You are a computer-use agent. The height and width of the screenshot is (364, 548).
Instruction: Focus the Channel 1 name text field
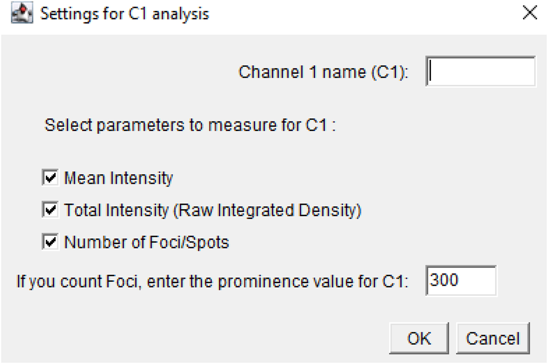coord(481,72)
